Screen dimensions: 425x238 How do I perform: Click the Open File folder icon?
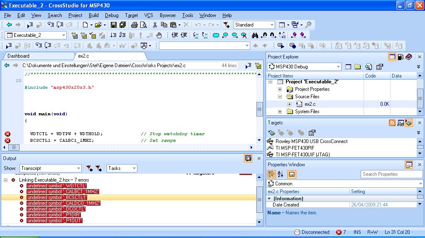coord(98,25)
